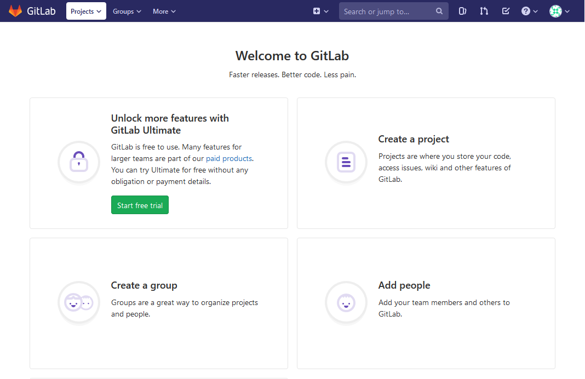Open the To-Do list icon
This screenshot has width=585, height=379.
pyautogui.click(x=506, y=11)
